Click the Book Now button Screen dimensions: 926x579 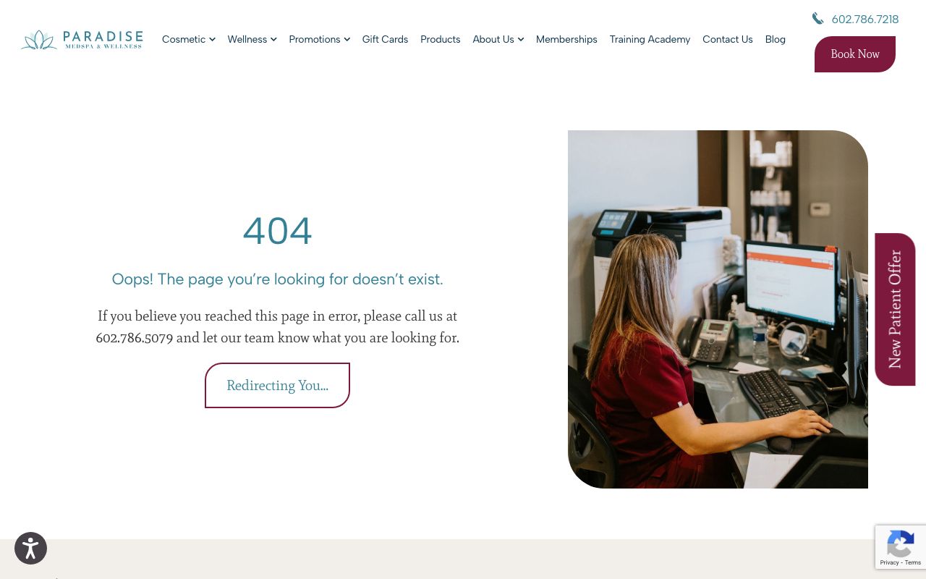pyautogui.click(x=855, y=54)
